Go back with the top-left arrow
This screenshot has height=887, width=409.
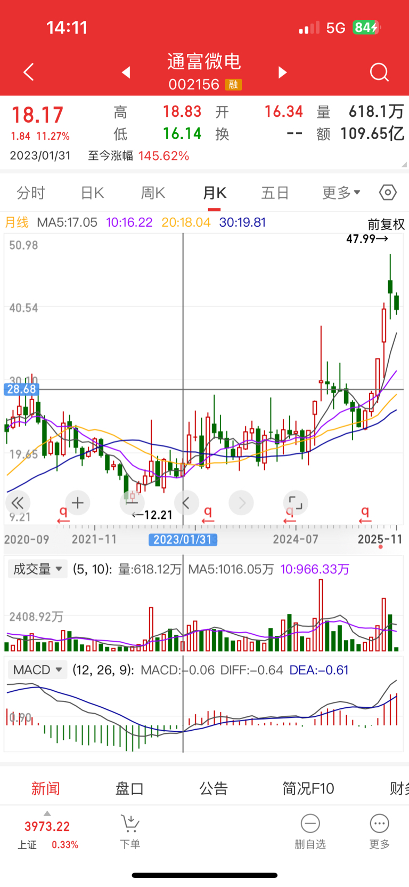29,72
